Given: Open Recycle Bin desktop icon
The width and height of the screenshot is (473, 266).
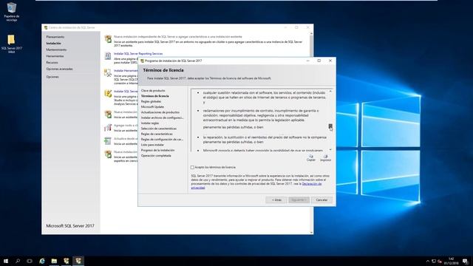Looking at the screenshot, I should (12, 12).
